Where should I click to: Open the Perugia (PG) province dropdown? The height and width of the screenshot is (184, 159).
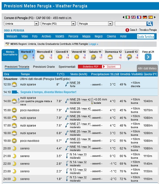(x=58, y=24)
